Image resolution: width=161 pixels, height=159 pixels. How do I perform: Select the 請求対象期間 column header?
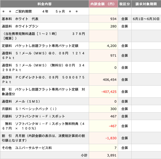pyautogui.click(x=146, y=4)
